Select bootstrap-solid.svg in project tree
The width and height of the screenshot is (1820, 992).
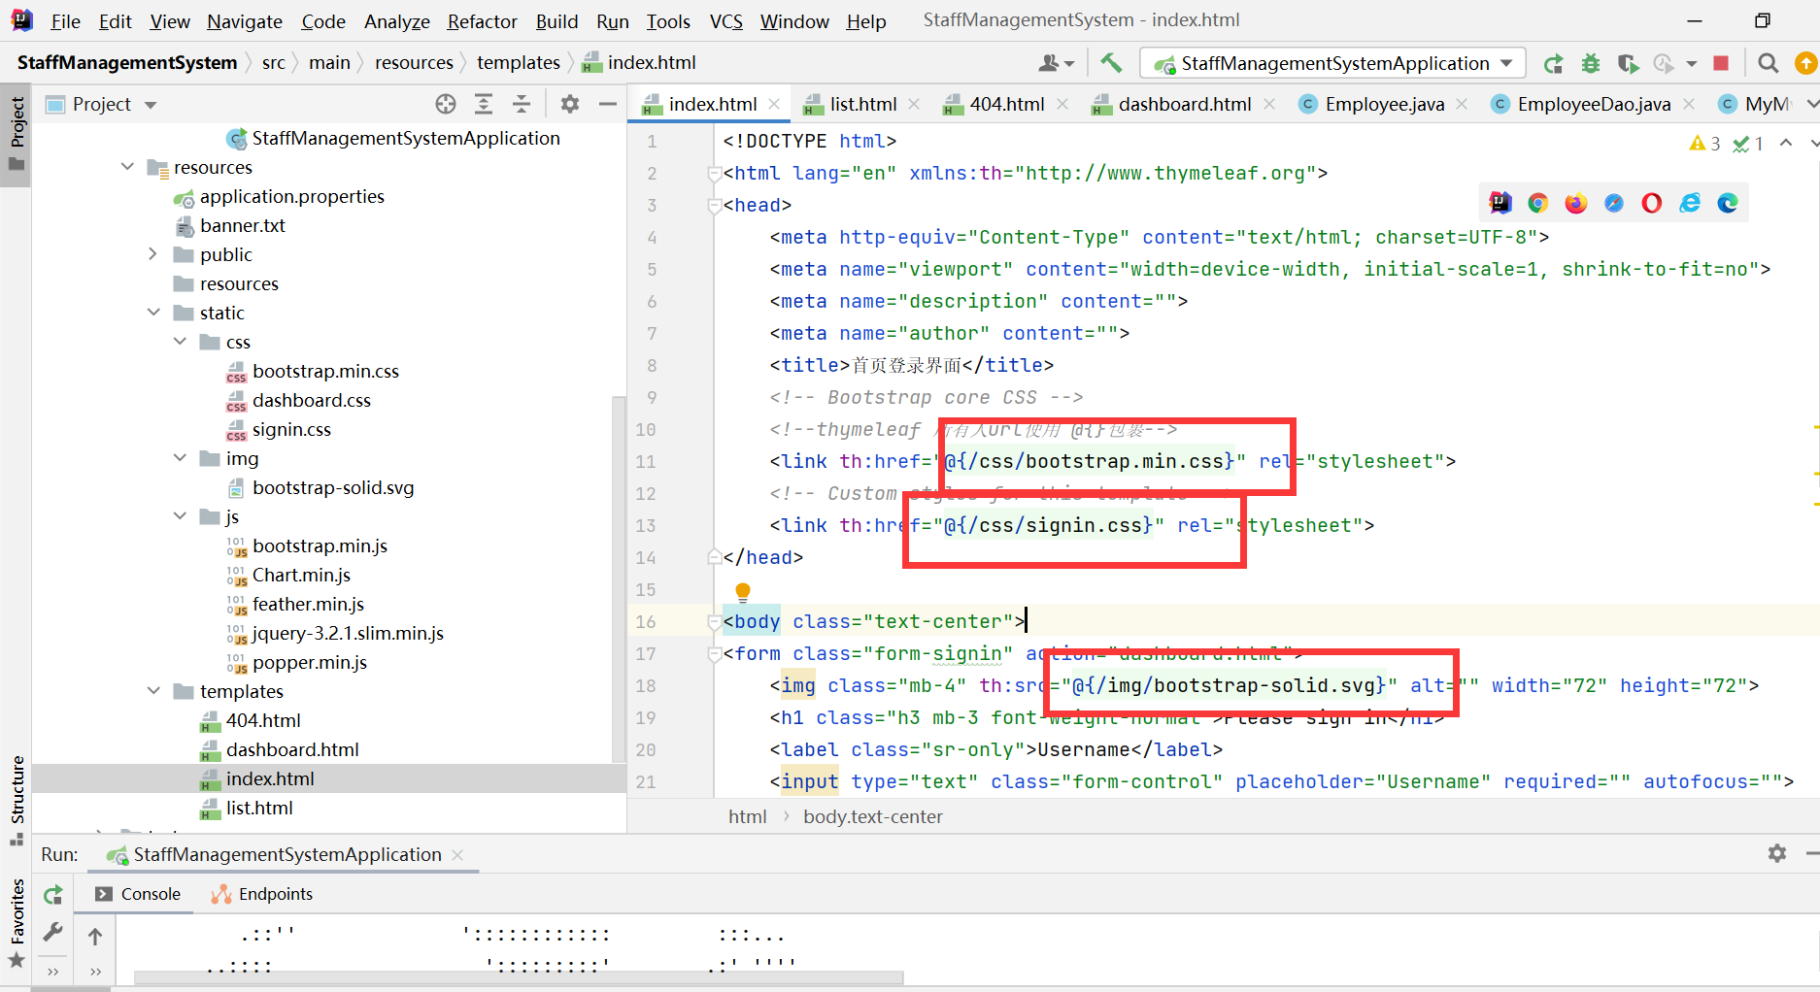tap(333, 487)
